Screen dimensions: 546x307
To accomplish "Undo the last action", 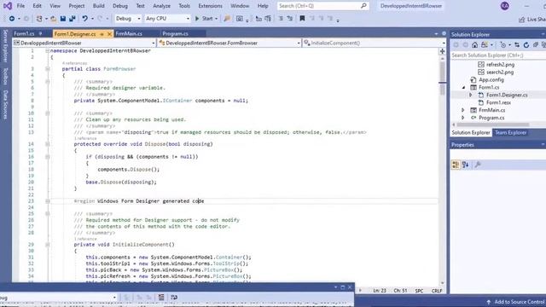I will pos(84,19).
